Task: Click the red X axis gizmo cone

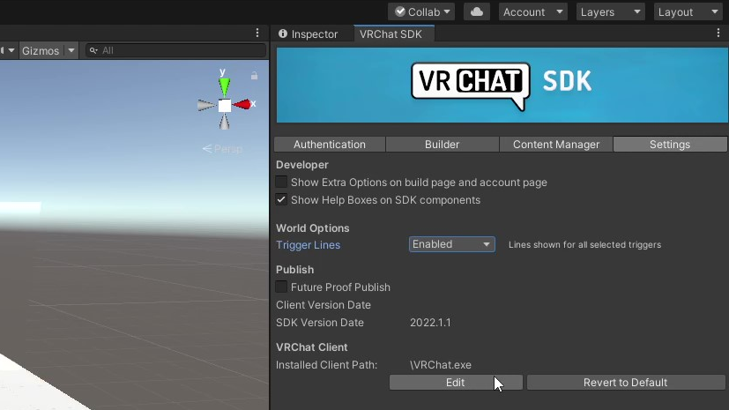Action: (x=242, y=105)
